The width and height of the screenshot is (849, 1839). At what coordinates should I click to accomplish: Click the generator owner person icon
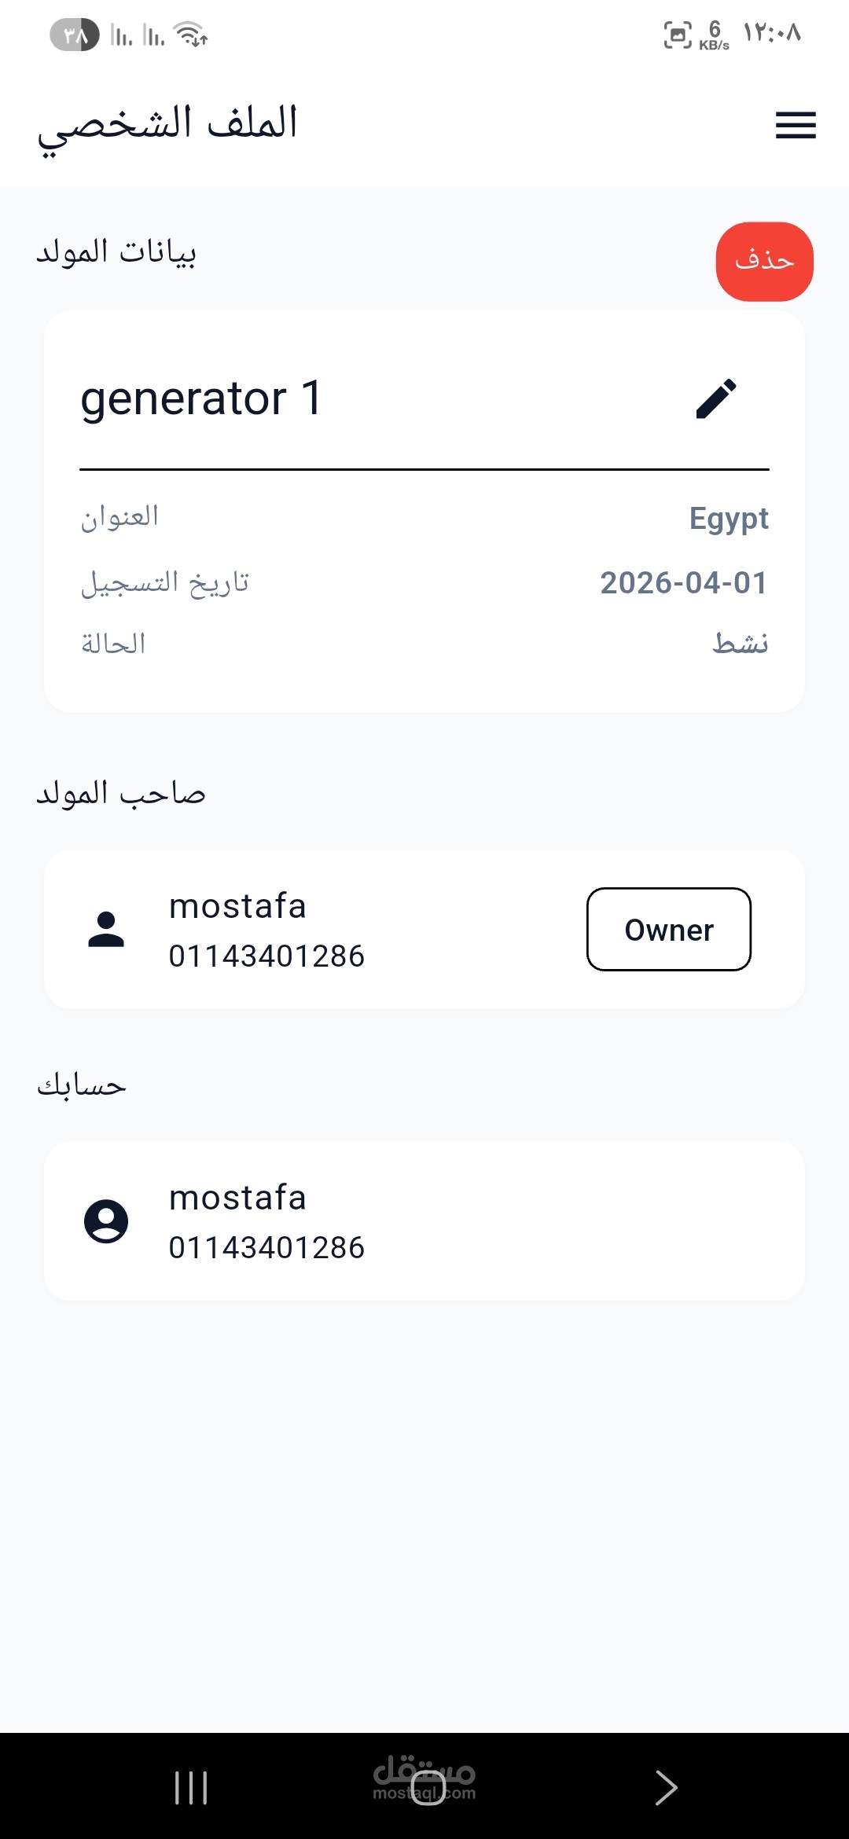coord(106,929)
